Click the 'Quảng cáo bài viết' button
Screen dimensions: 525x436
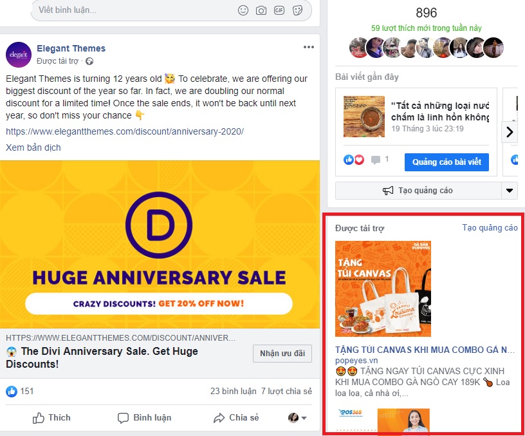tap(447, 162)
